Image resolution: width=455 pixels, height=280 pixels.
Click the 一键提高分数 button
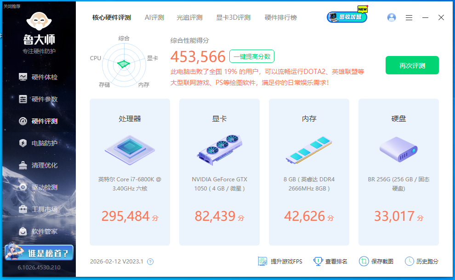(251, 56)
